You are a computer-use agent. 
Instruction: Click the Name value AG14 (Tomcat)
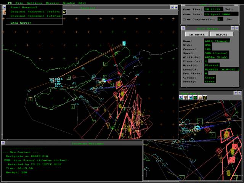click(x=217, y=41)
